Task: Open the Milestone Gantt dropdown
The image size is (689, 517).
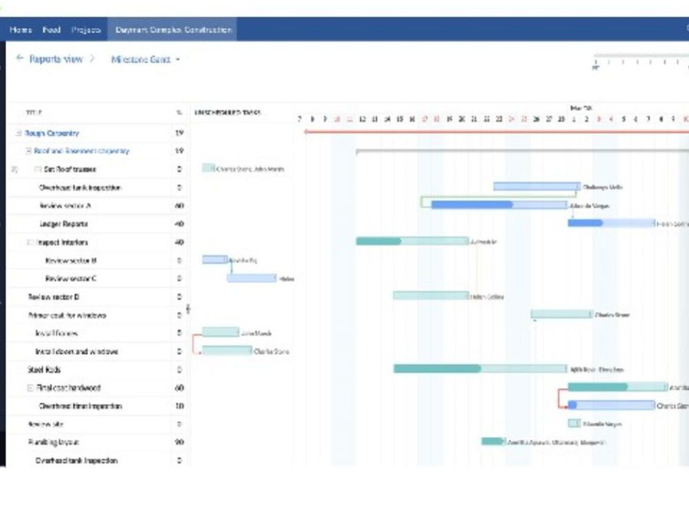Action: (x=145, y=59)
